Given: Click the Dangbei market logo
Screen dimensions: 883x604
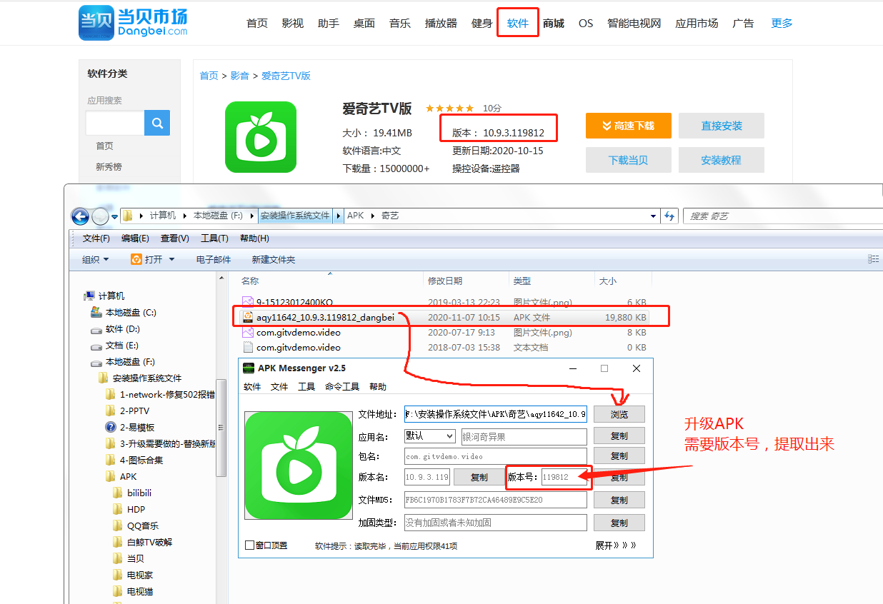Looking at the screenshot, I should click(x=133, y=23).
